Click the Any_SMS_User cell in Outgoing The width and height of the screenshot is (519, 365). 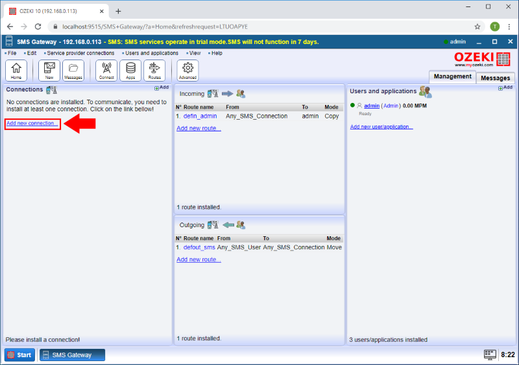coord(239,247)
